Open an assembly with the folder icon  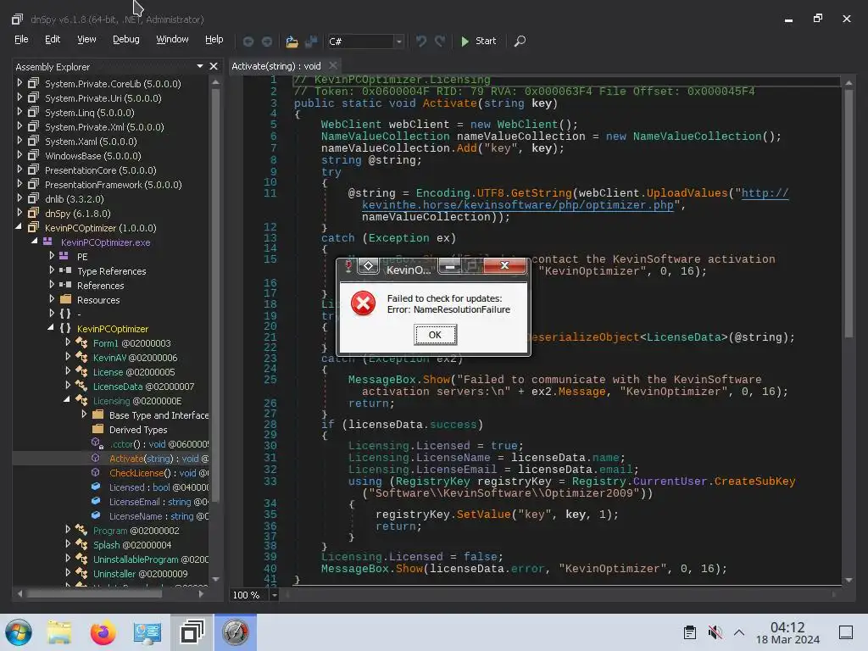292,42
